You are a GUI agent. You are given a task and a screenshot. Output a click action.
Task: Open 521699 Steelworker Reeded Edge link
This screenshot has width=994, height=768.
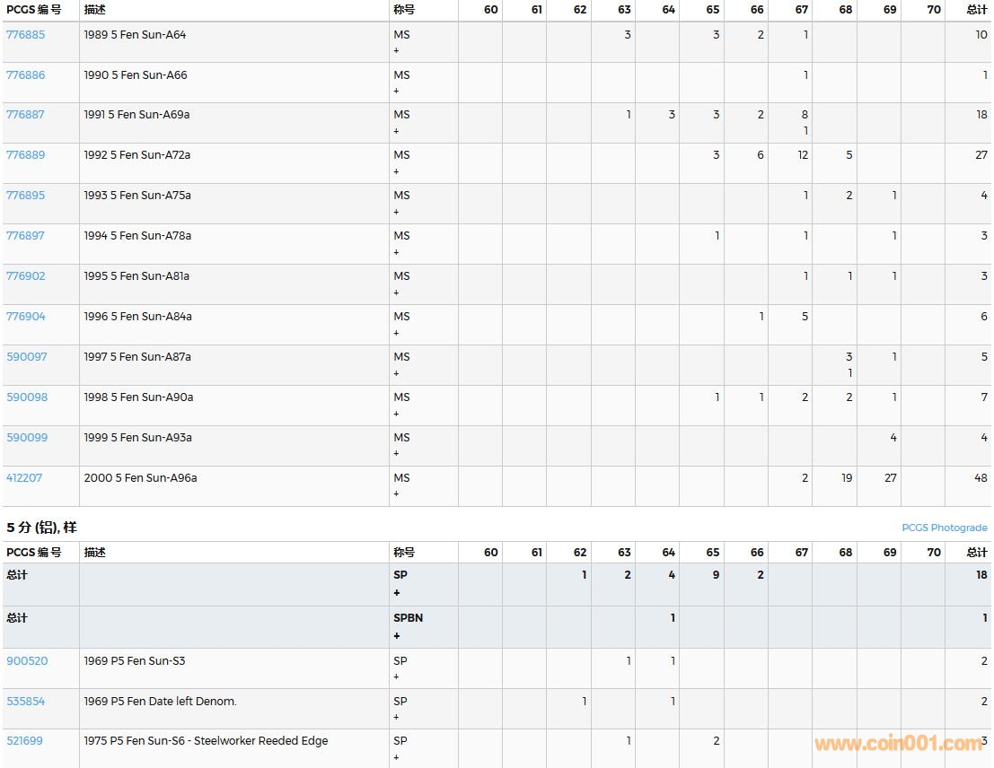pos(24,741)
